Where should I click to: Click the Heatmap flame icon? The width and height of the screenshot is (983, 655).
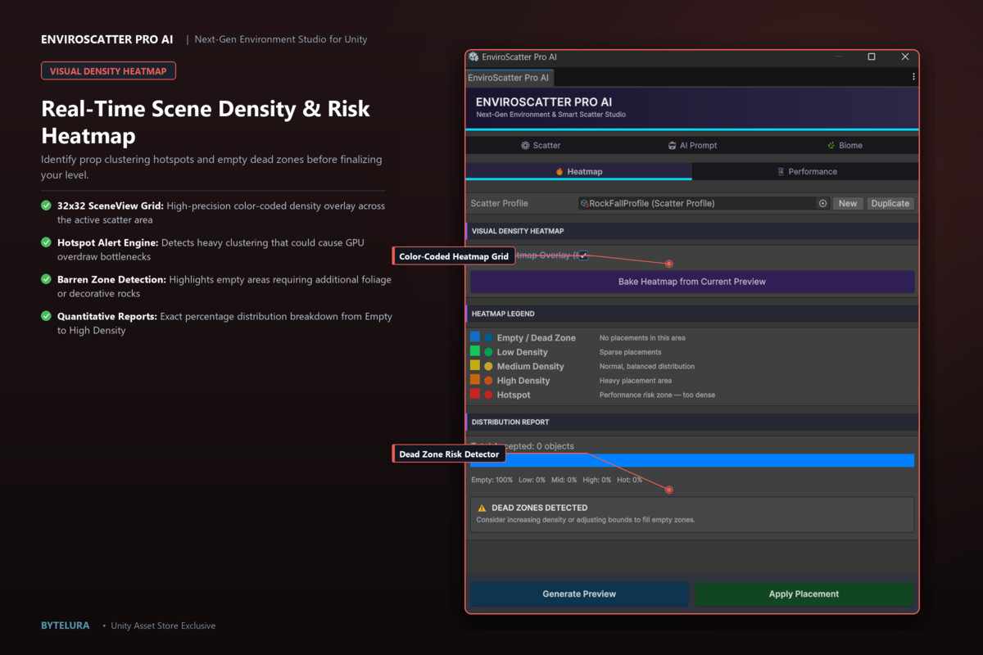tap(559, 171)
